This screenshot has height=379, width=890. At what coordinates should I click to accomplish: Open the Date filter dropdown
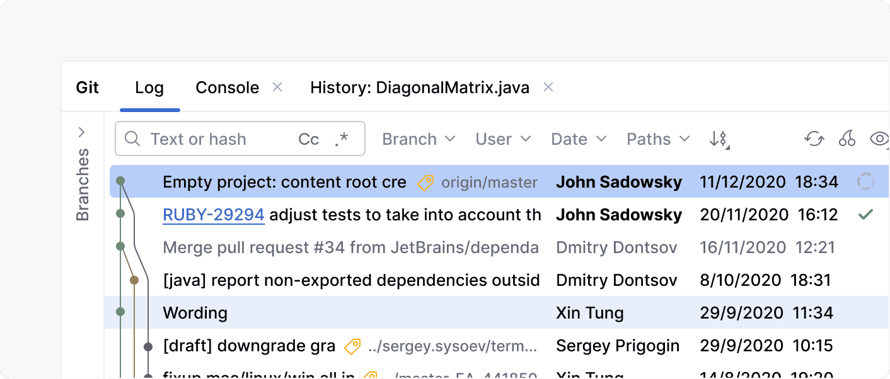point(578,139)
